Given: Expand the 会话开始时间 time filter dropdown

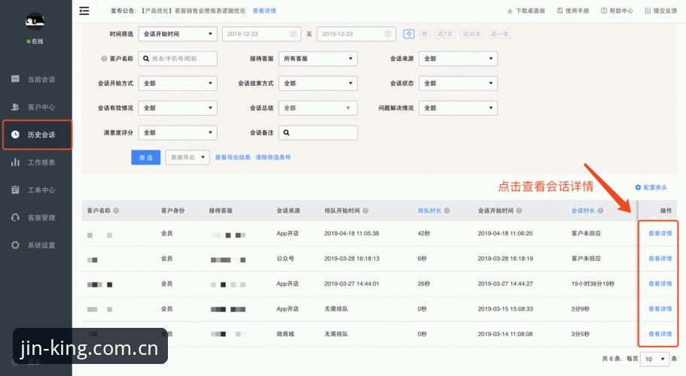Looking at the screenshot, I should [178, 34].
